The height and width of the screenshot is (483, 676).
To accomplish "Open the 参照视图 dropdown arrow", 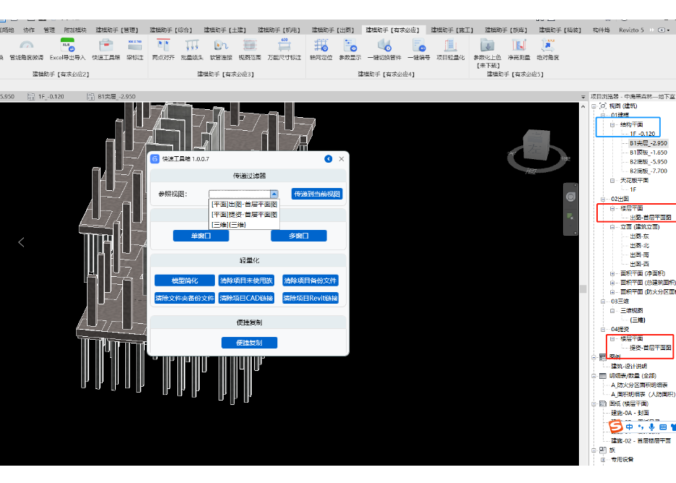I will point(274,194).
